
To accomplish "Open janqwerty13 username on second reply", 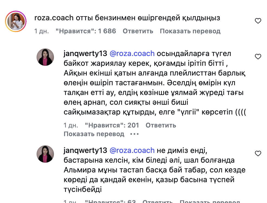I will [x=85, y=150].
